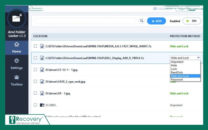Click locked file icon for MEDIA_6.0.1.7427 row
The image size is (208, 130).
click(x=42, y=46)
